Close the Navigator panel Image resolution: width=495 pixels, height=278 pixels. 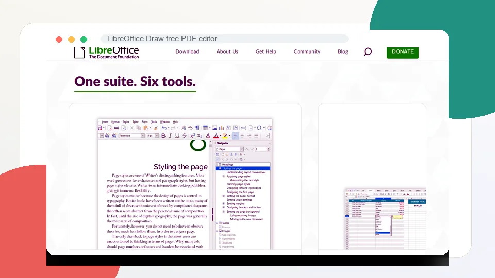point(270,144)
